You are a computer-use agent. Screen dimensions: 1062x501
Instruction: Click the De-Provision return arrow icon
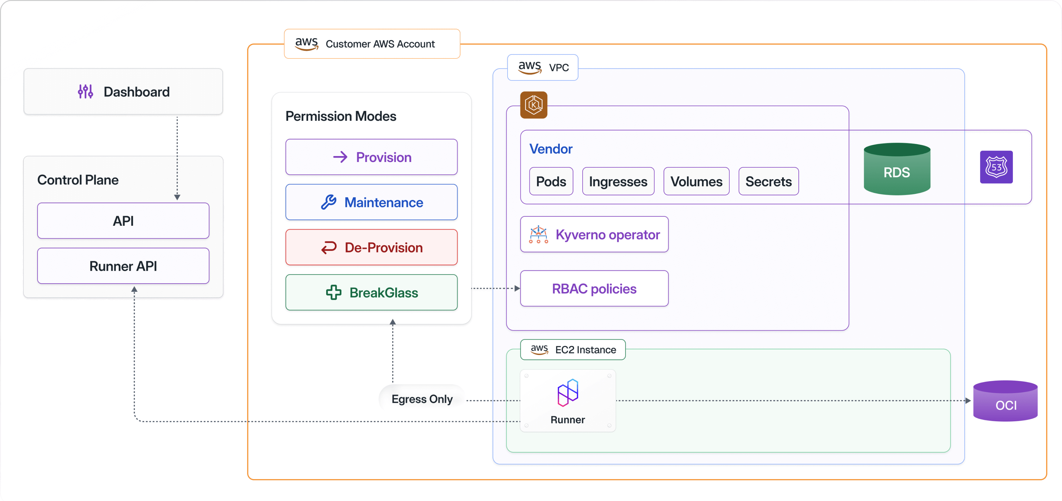pos(329,247)
